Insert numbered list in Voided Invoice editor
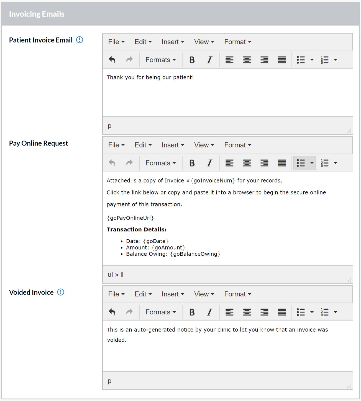Viewport: 361px width, 401px height. tap(325, 312)
